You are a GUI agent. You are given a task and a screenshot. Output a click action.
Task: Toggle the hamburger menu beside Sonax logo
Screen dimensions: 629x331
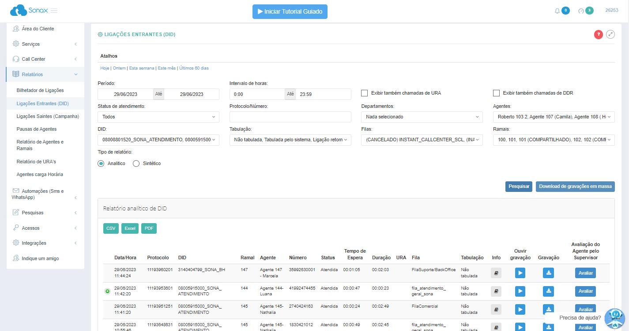coord(54,11)
